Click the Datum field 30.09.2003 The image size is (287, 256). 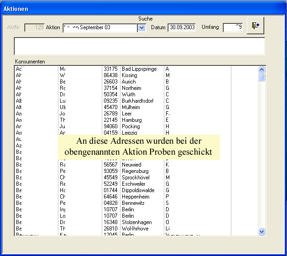[182, 27]
